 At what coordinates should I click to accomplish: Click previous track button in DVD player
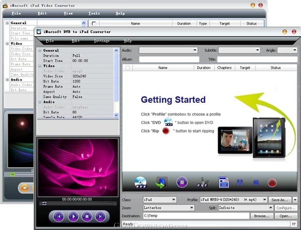pyautogui.click(x=59, y=216)
